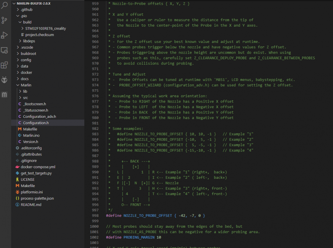Open Configuration_adv.h file
Screen dimensions: 333x248
tap(39, 117)
